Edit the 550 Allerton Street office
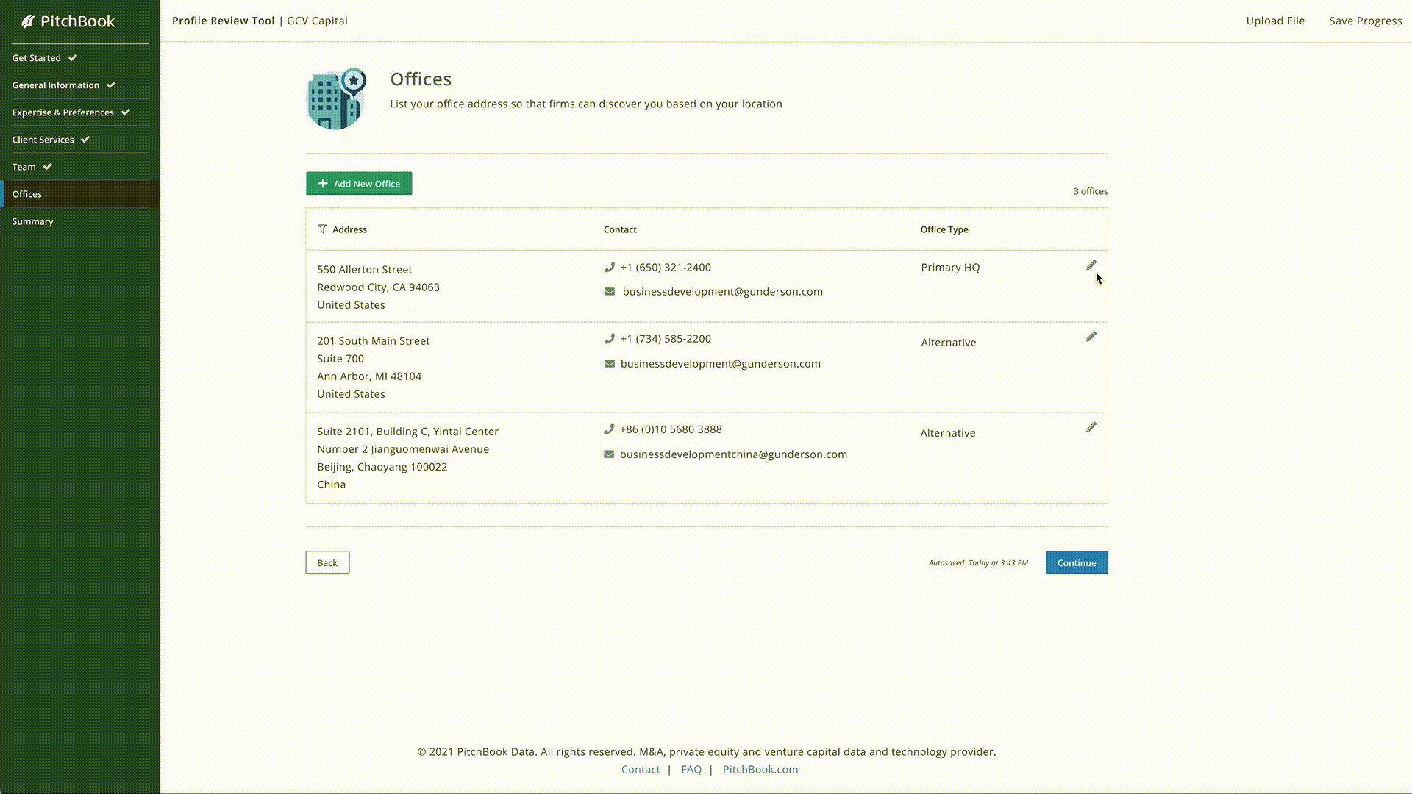Screen dimensions: 1412x794 (1091, 265)
